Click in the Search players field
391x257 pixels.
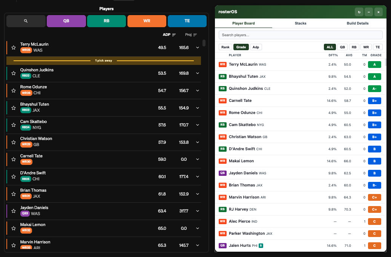[x=301, y=35]
